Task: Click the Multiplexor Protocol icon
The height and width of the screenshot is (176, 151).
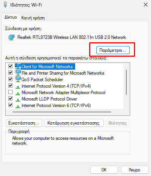Action: [18, 93]
